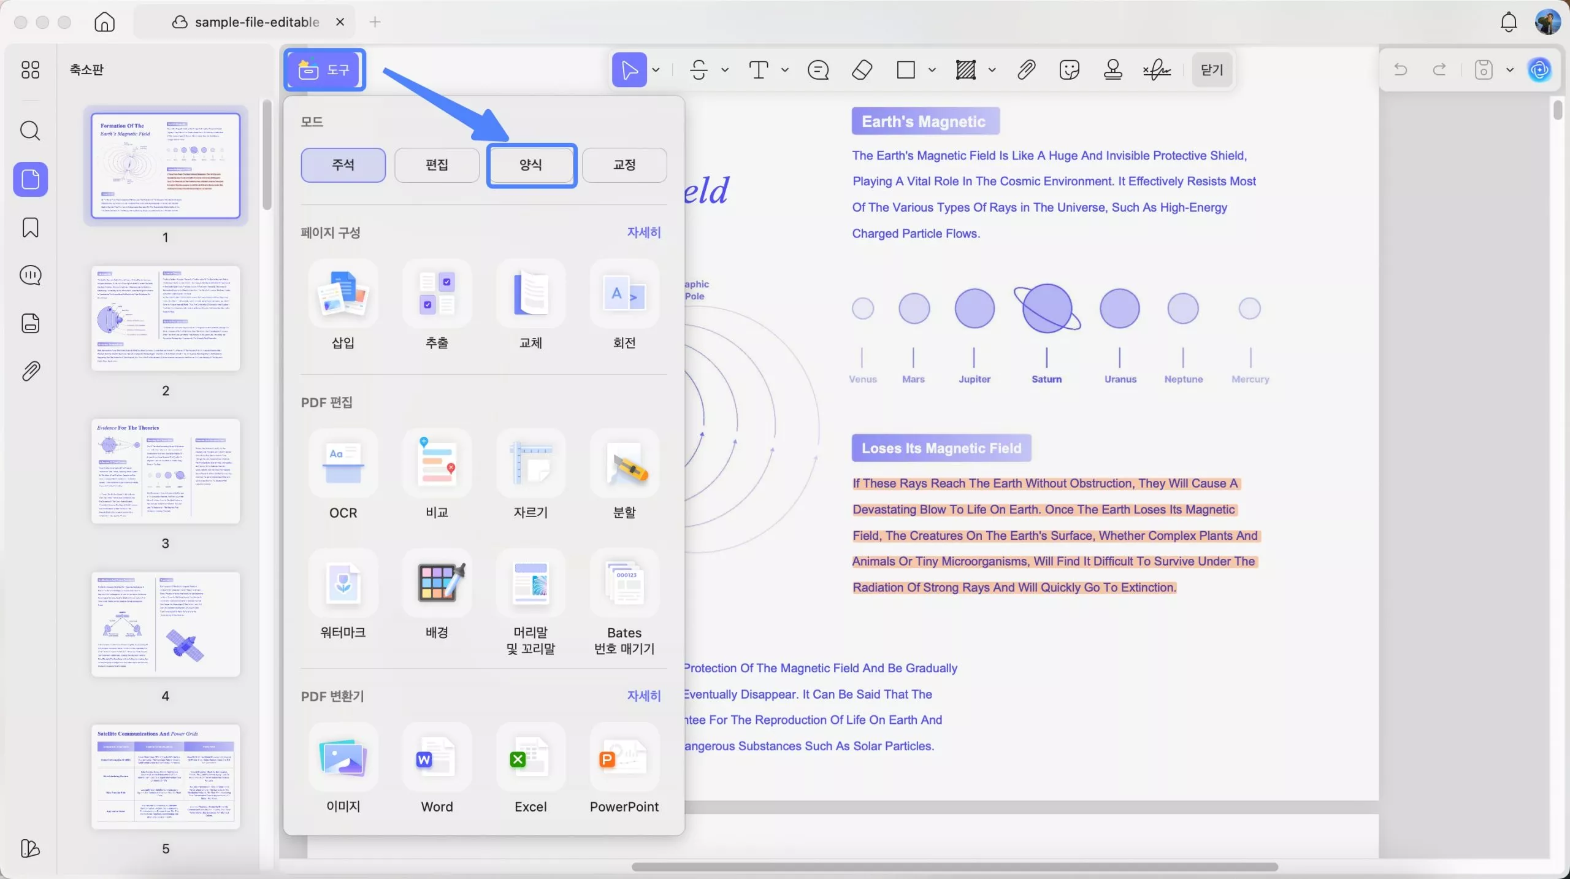Select the rectangle shape tool
1570x879 pixels.
906,70
